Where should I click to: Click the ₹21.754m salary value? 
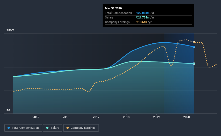(x=143, y=17)
